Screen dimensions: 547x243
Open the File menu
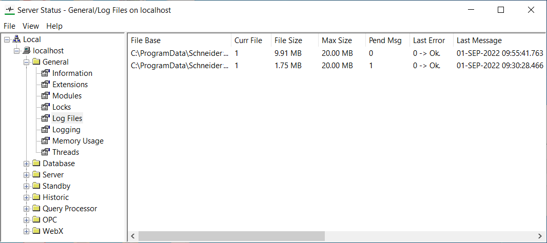click(9, 26)
